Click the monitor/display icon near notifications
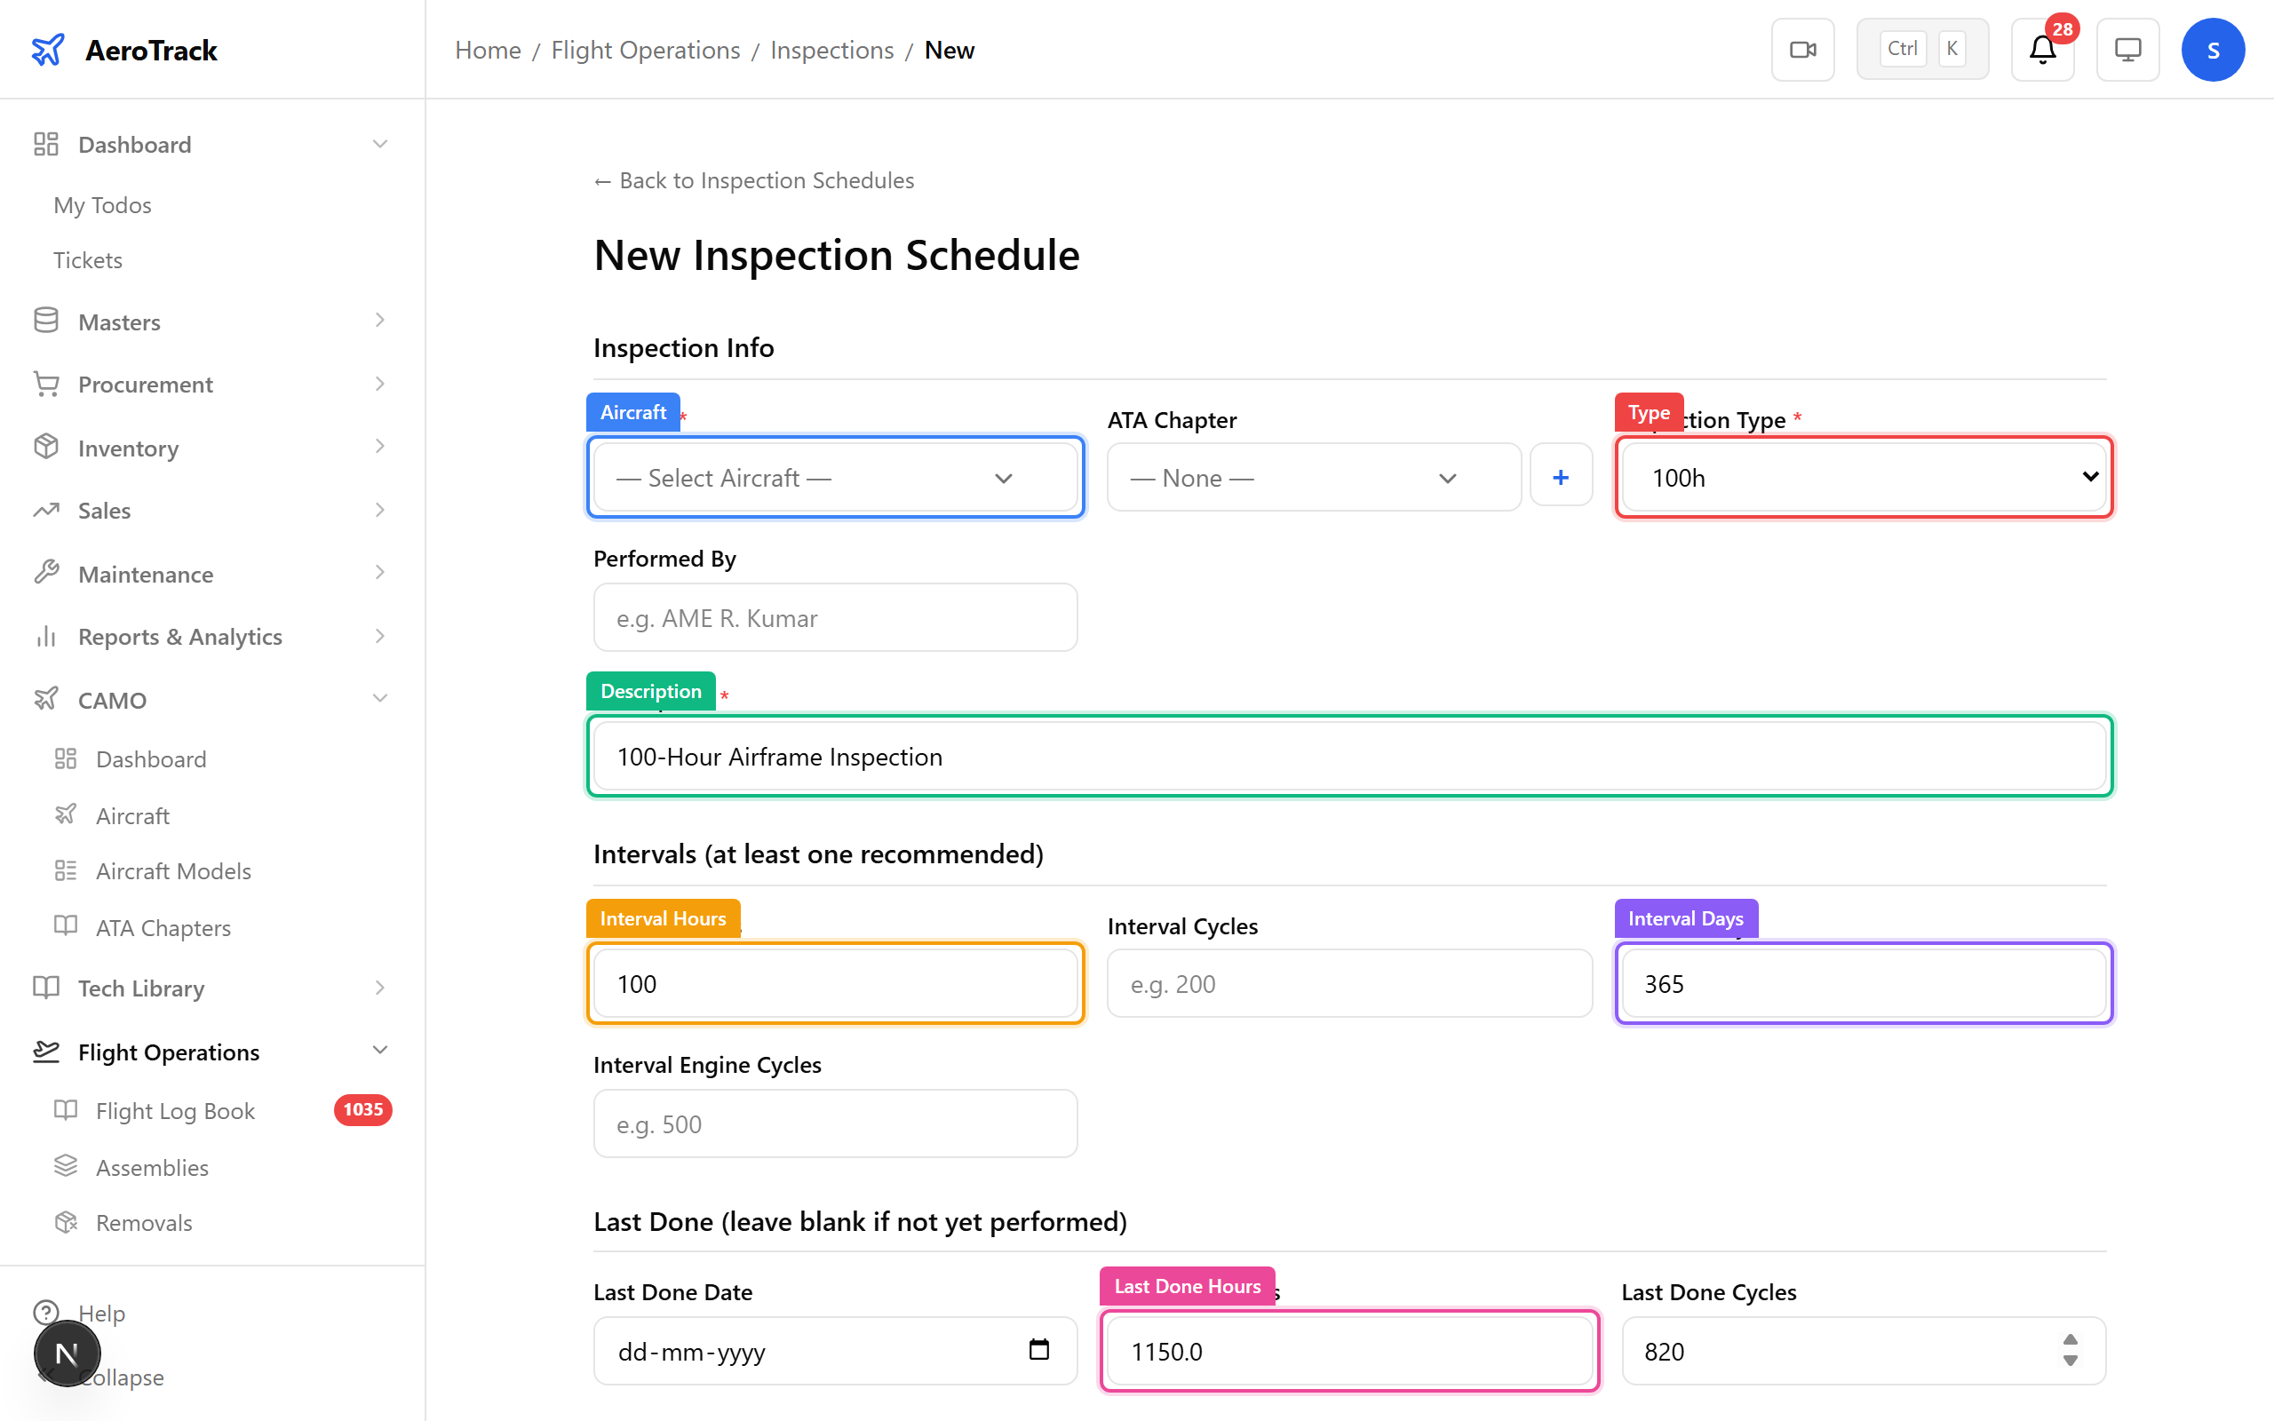 click(x=2127, y=49)
